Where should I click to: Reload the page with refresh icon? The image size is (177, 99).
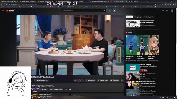point(7,4)
